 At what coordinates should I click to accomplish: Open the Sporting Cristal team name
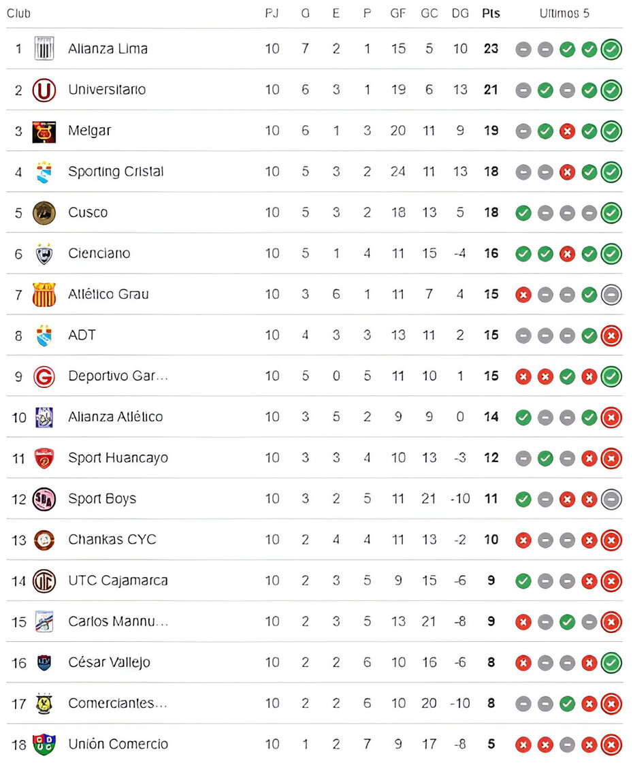116,172
